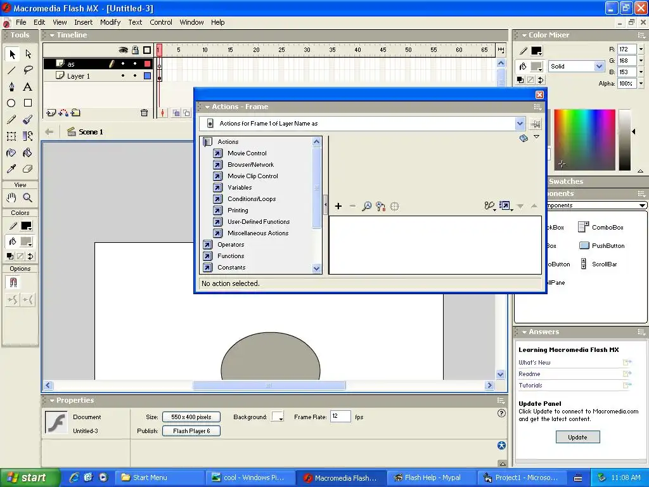The height and width of the screenshot is (487, 649).
Task: Open the Solid fill style dropdown
Action: pyautogui.click(x=598, y=66)
